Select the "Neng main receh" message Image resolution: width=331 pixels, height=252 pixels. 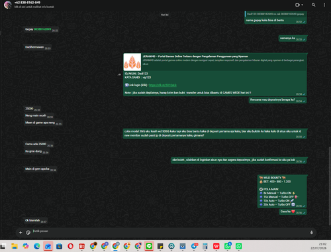[x=39, y=115]
